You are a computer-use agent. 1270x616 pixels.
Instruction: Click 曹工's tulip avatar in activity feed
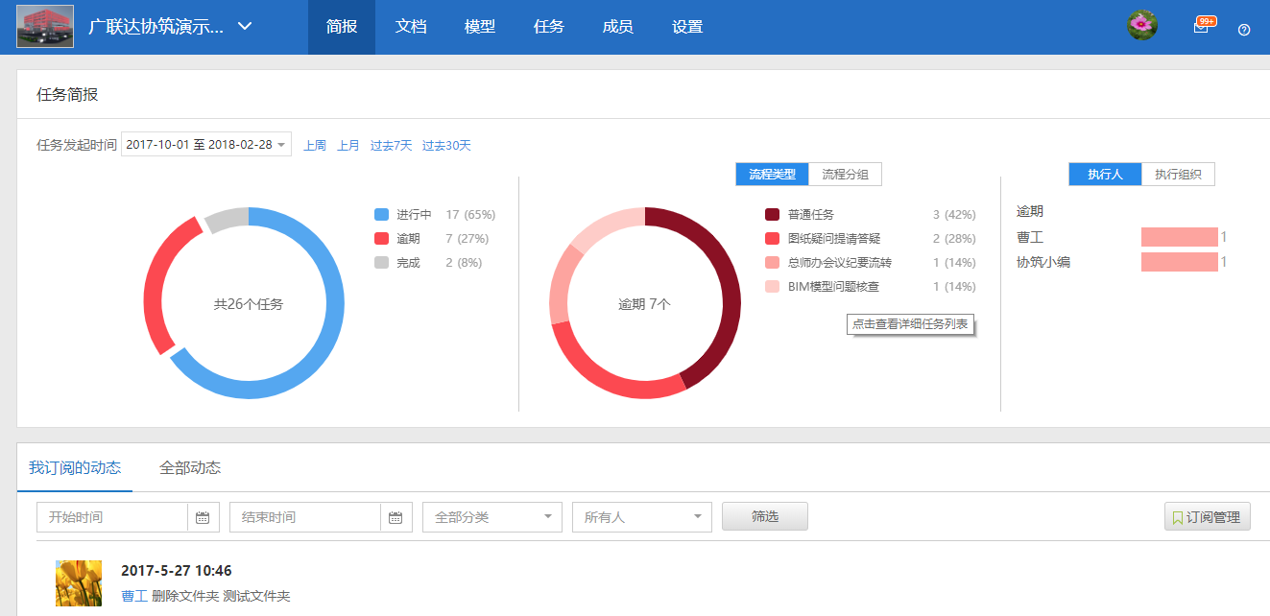click(78, 581)
